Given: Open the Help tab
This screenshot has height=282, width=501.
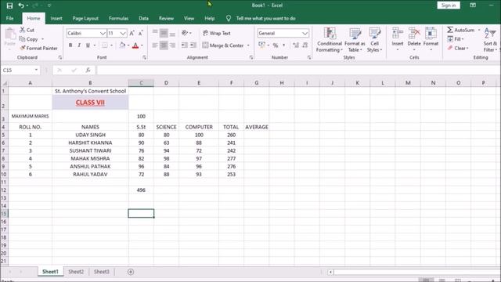Looking at the screenshot, I should [x=210, y=18].
